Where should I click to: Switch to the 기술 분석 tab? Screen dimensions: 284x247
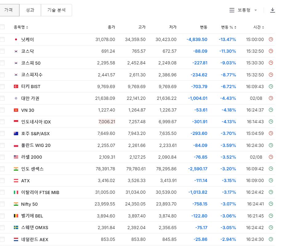coord(56,10)
